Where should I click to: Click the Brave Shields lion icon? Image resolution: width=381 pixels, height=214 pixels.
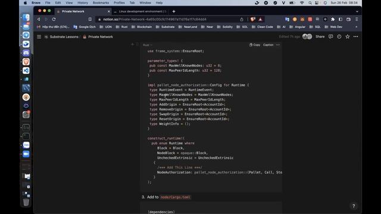pos(253,19)
